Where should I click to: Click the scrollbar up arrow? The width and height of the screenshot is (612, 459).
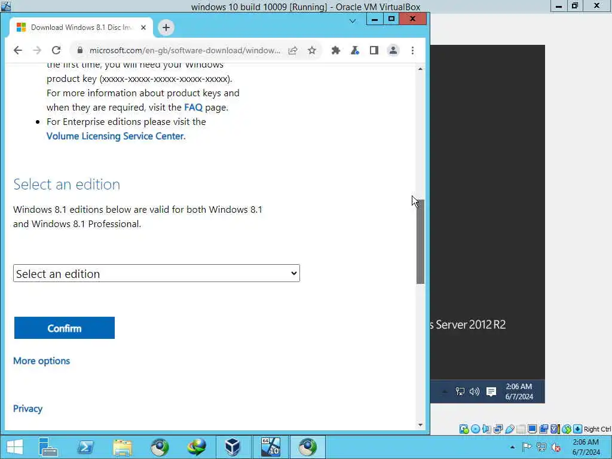pos(420,69)
